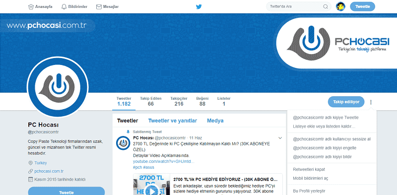The height and width of the screenshot is (195, 397).
Task: Click the pinned tweet pin icon
Action: point(128,131)
